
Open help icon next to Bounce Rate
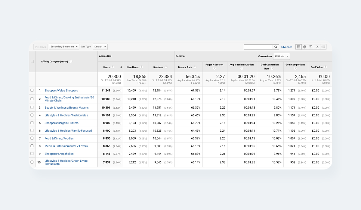click(x=195, y=67)
